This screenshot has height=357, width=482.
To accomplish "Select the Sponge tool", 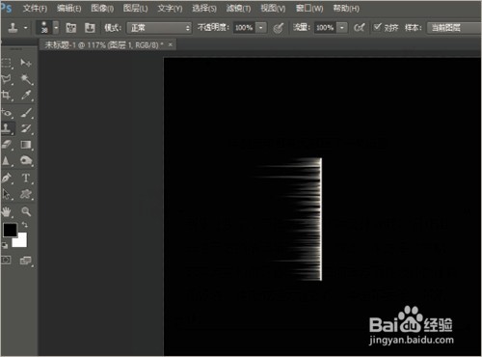I will (26, 160).
